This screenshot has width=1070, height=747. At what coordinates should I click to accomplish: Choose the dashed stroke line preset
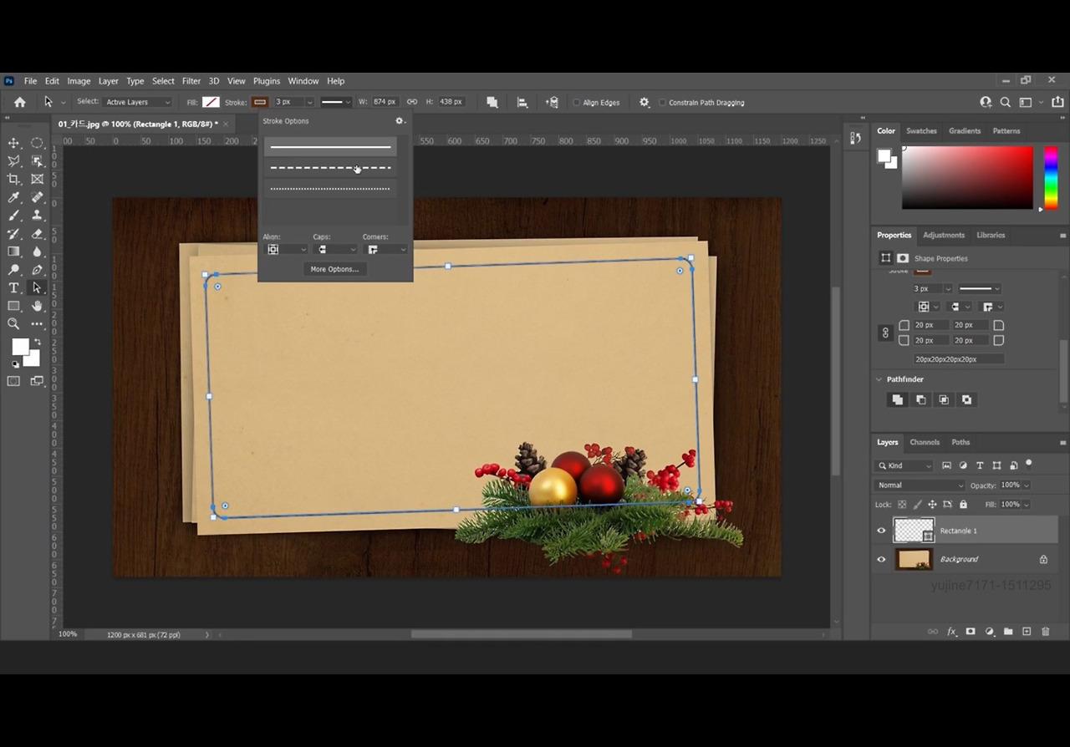[x=330, y=168]
